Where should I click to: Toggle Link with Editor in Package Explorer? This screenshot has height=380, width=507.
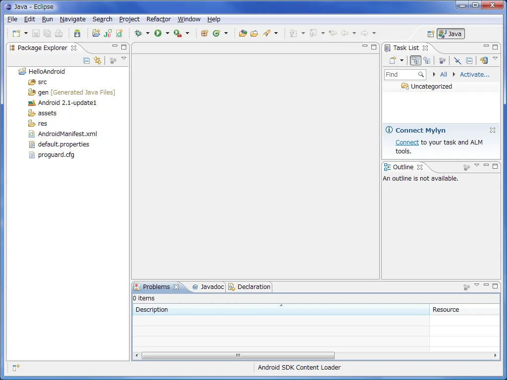98,60
